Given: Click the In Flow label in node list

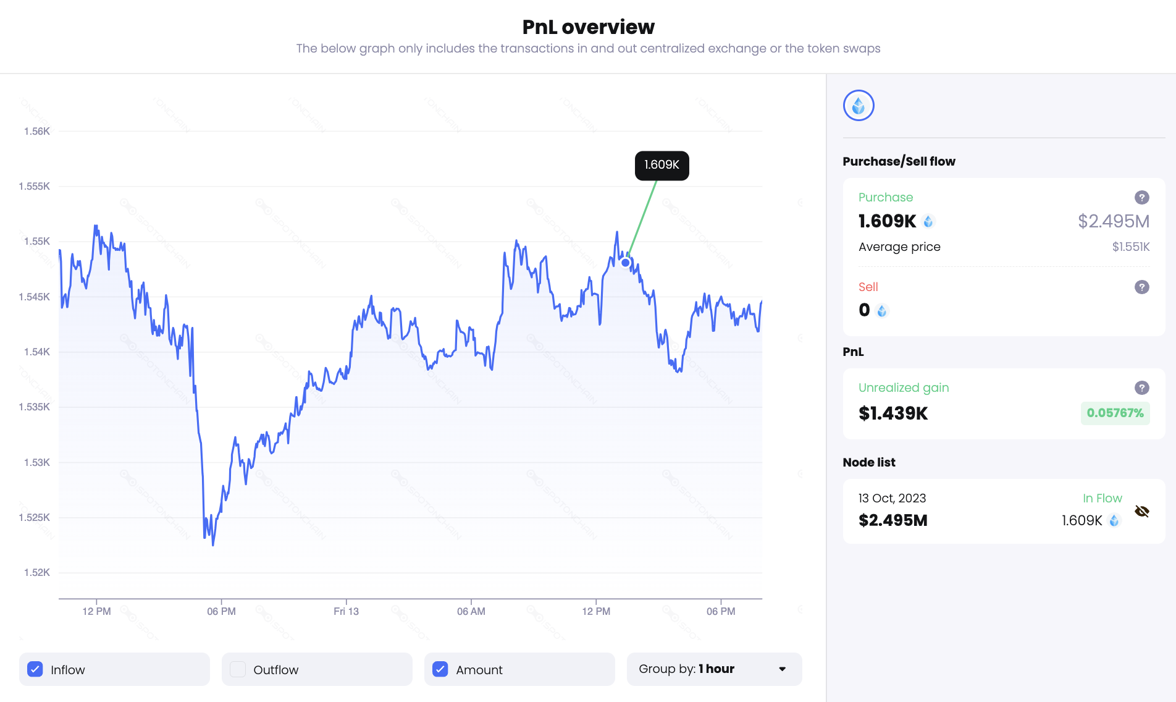Looking at the screenshot, I should 1102,498.
